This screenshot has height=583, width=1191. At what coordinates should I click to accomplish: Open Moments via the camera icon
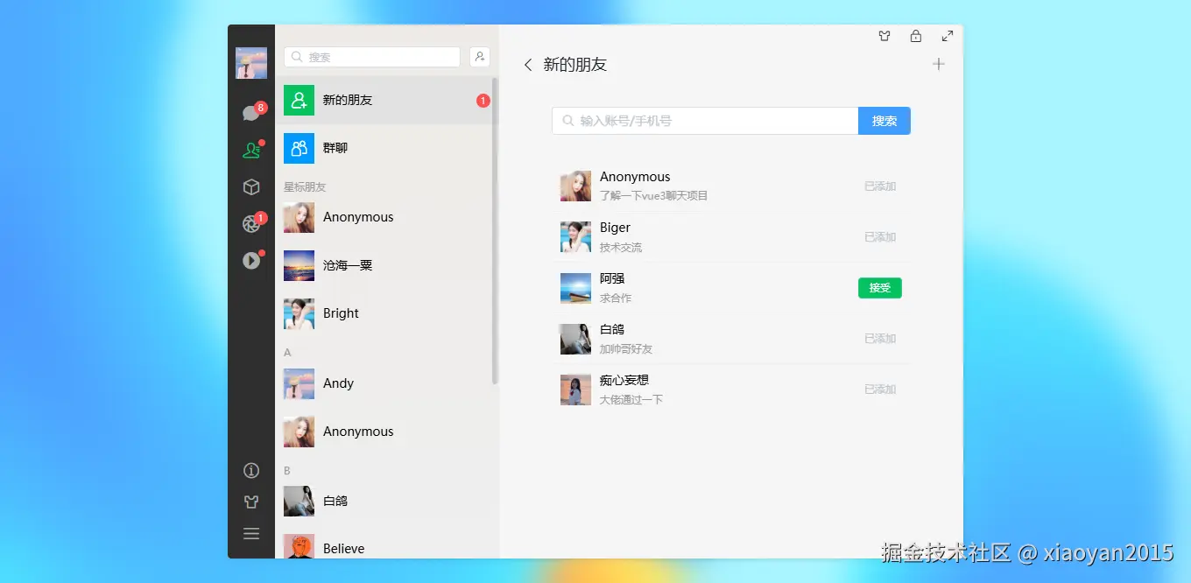[x=251, y=223]
